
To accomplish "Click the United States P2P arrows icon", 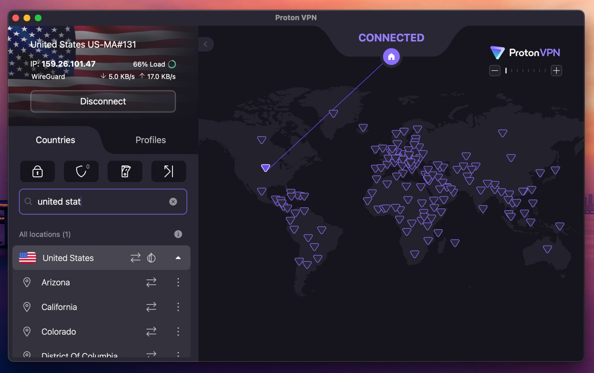I will [x=136, y=258].
